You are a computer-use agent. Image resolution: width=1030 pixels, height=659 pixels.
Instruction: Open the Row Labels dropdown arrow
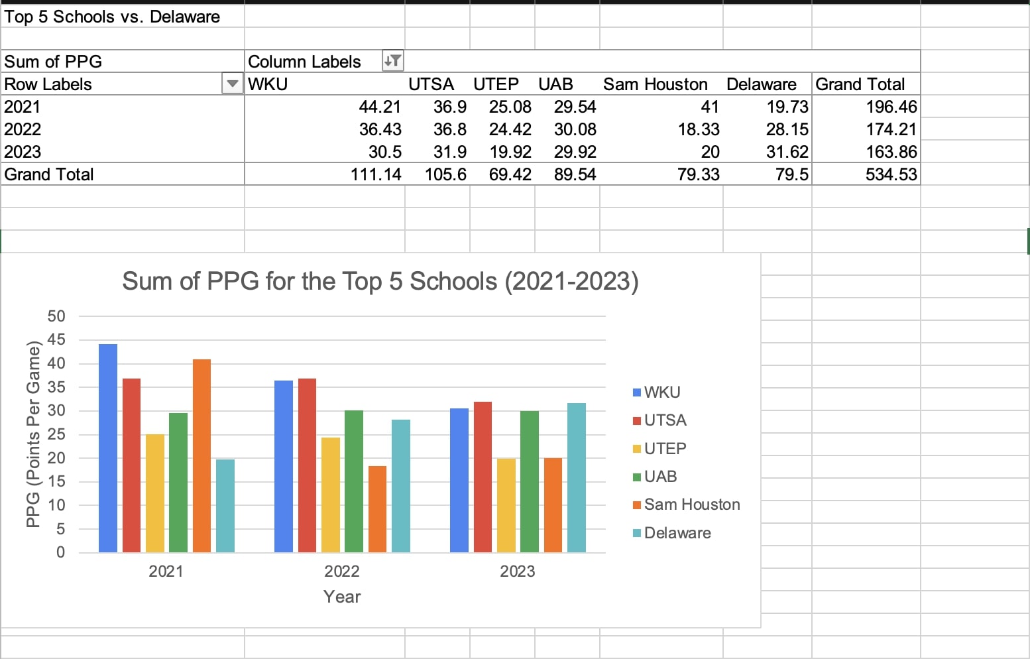click(x=232, y=84)
